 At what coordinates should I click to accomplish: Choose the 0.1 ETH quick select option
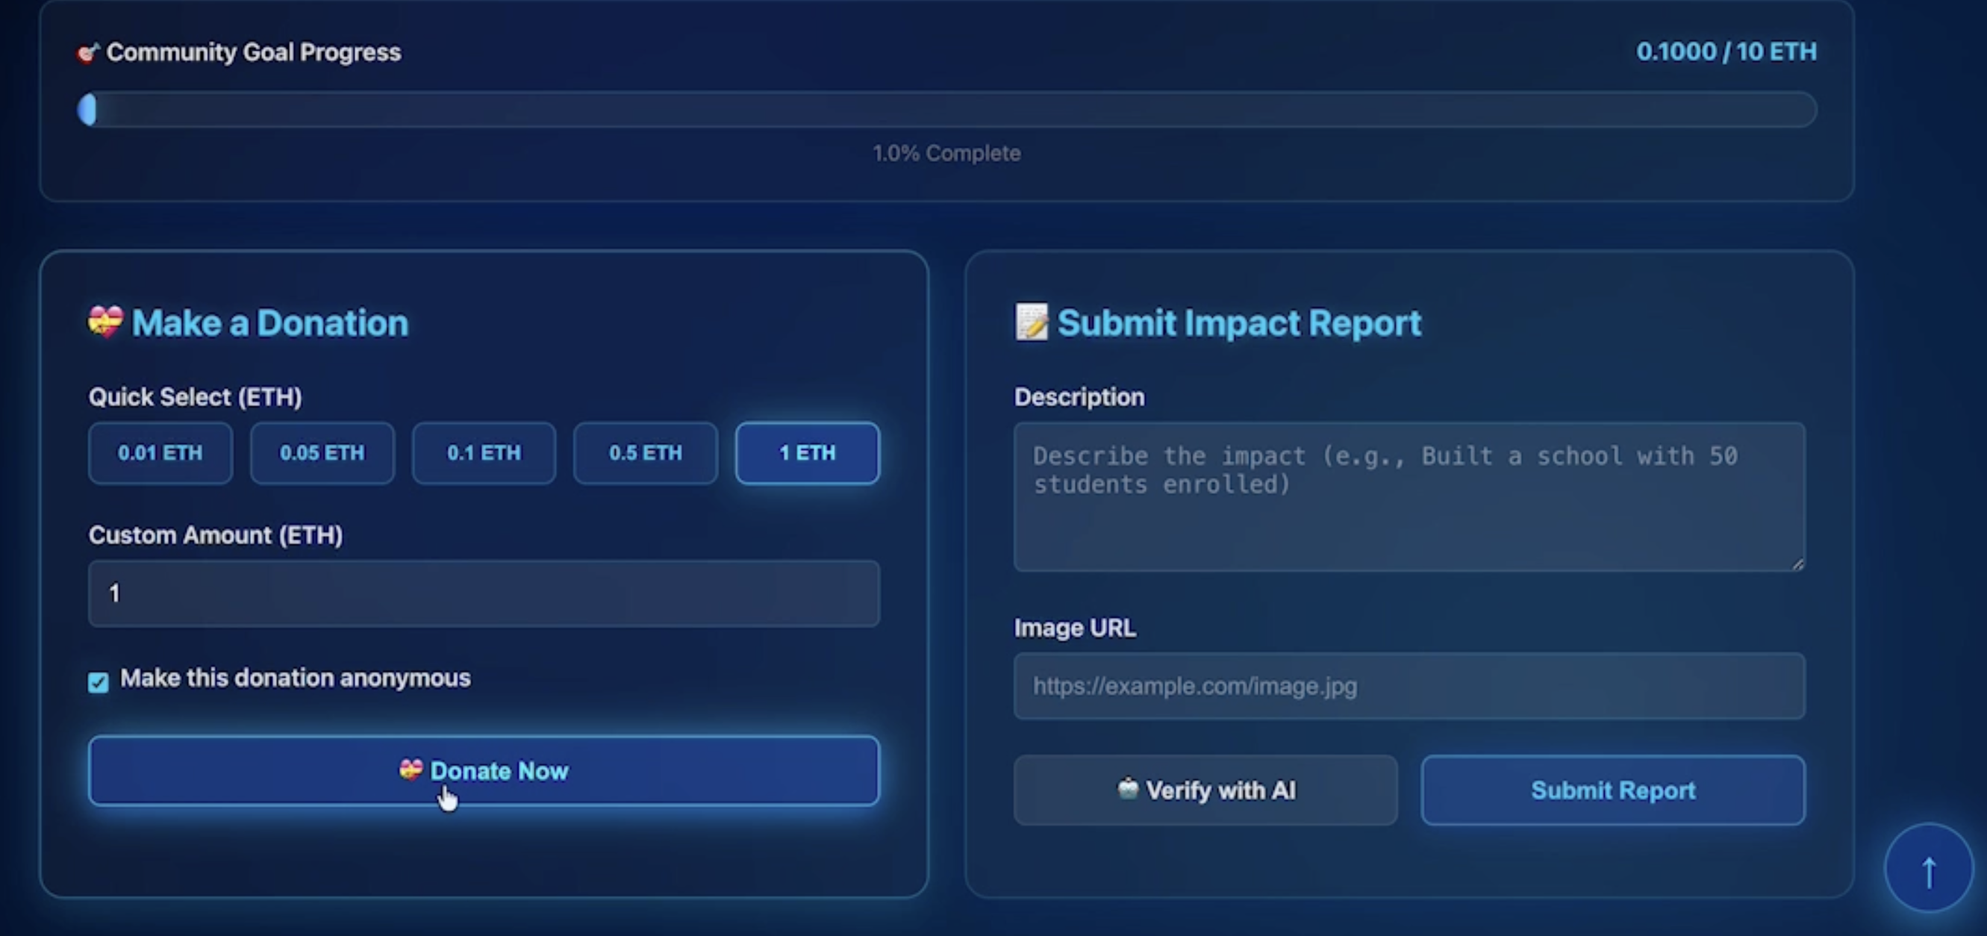click(x=484, y=453)
